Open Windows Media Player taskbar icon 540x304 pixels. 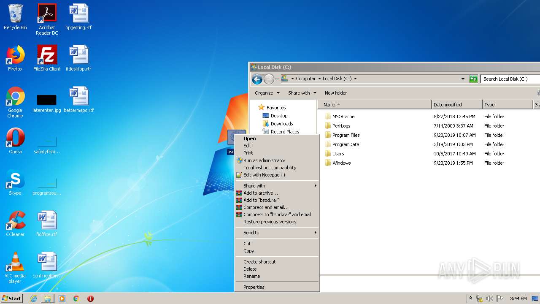(x=62, y=299)
